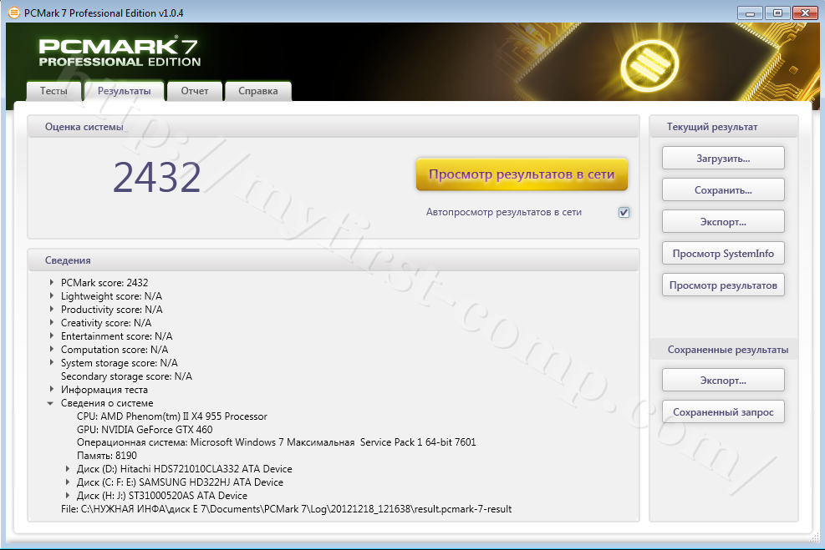This screenshot has width=825, height=550.
Task: Click the File: result.pcmark-7-result path line
Action: point(286,508)
